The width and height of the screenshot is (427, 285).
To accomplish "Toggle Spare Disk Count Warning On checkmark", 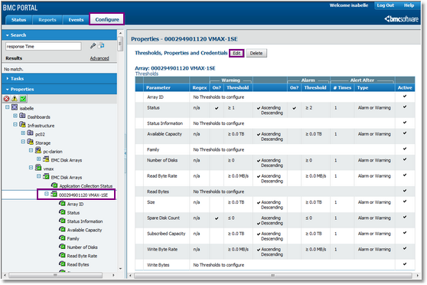I will (217, 218).
